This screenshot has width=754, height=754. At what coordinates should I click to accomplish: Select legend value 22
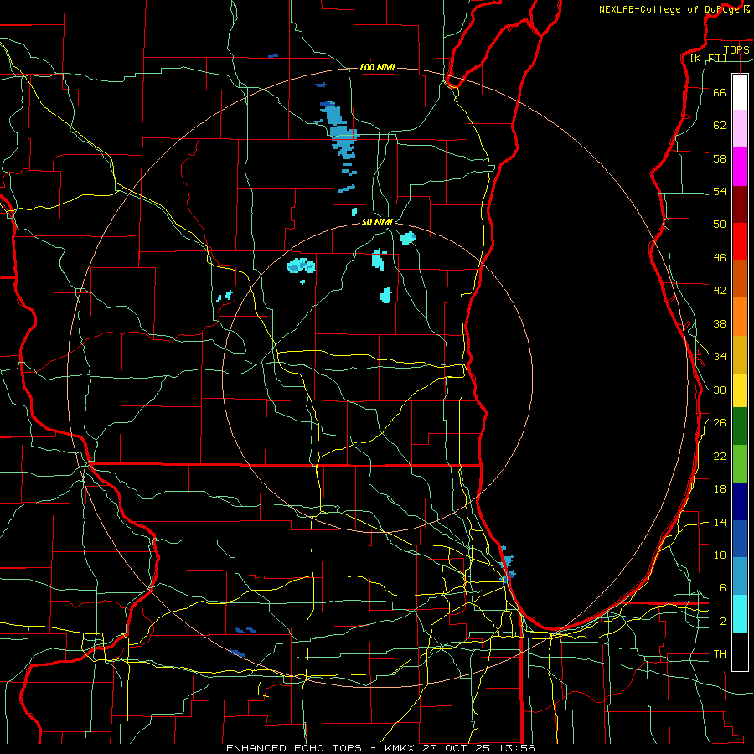[x=720, y=457]
